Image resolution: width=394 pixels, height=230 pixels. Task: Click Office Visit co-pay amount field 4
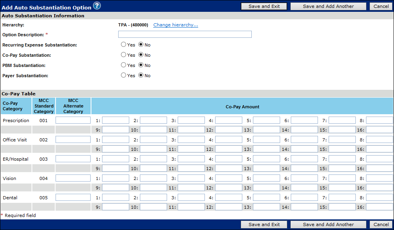click(x=229, y=139)
